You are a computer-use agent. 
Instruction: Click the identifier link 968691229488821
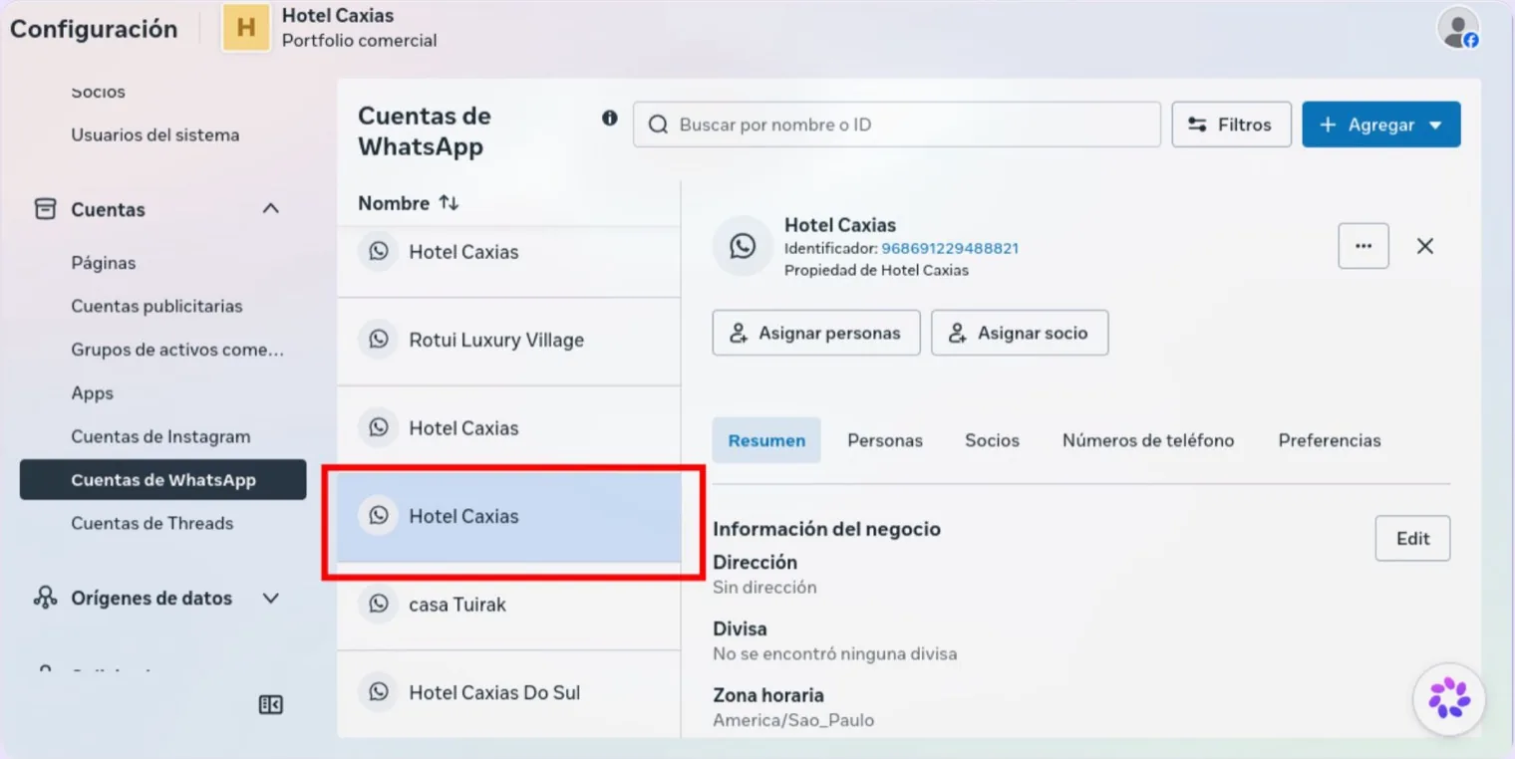click(x=950, y=248)
